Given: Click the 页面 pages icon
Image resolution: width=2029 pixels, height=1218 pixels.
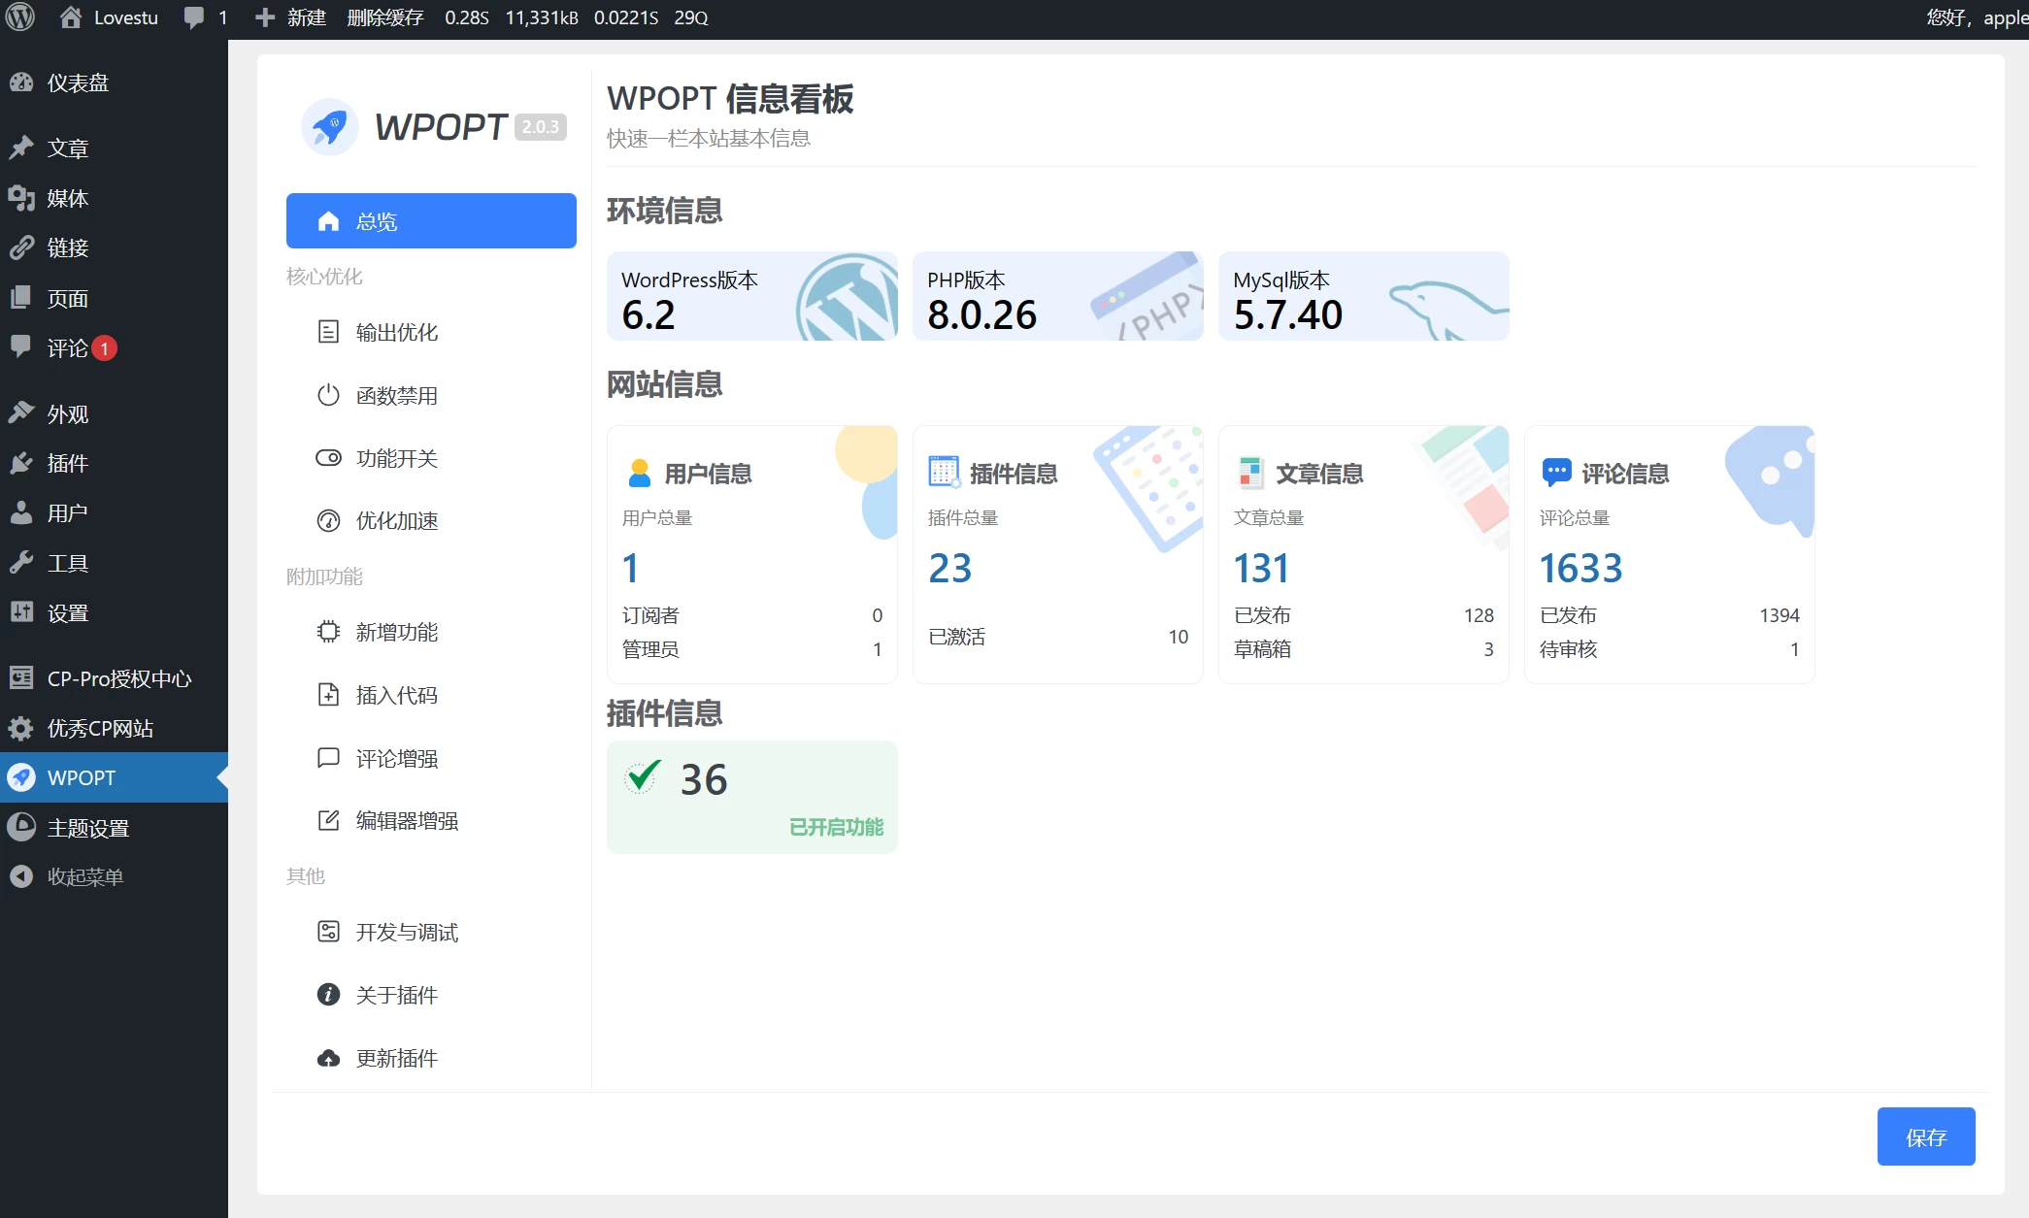Looking at the screenshot, I should pyautogui.click(x=21, y=298).
